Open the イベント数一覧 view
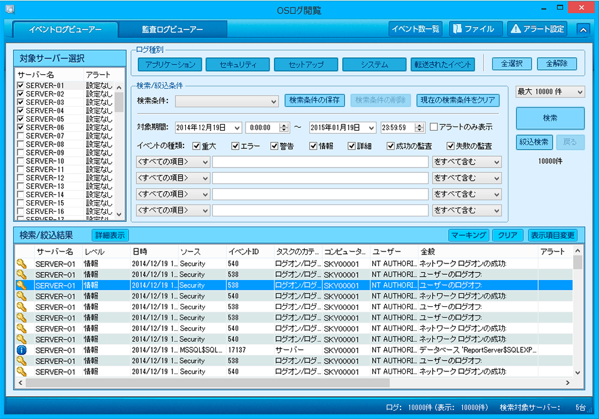The image size is (599, 419). pyautogui.click(x=415, y=29)
